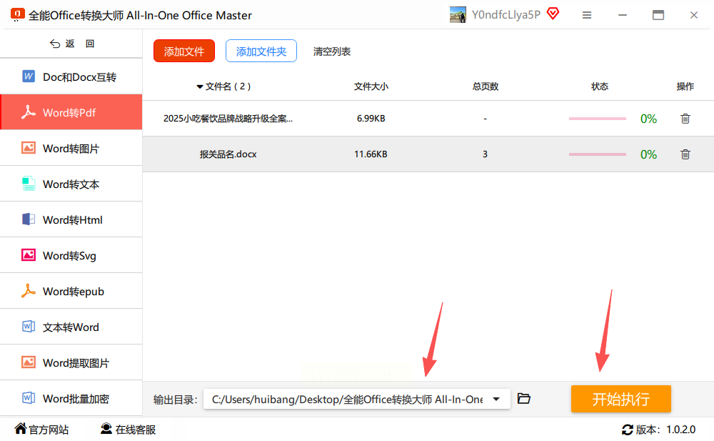714x441 pixels.
Task: Click progress bar of 2025小吃餐饮 file
Action: tap(598, 119)
